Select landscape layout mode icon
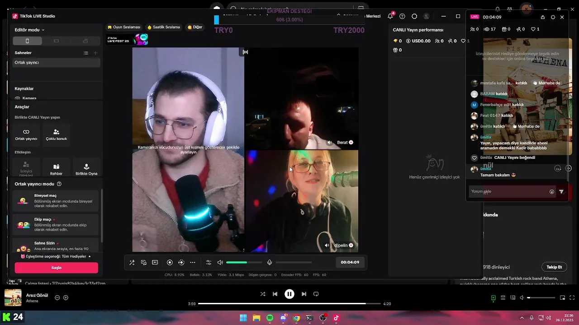 pyautogui.click(x=56, y=41)
